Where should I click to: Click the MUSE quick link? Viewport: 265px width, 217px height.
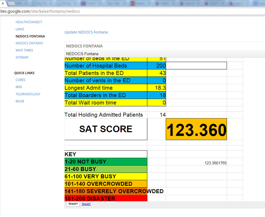point(20,101)
